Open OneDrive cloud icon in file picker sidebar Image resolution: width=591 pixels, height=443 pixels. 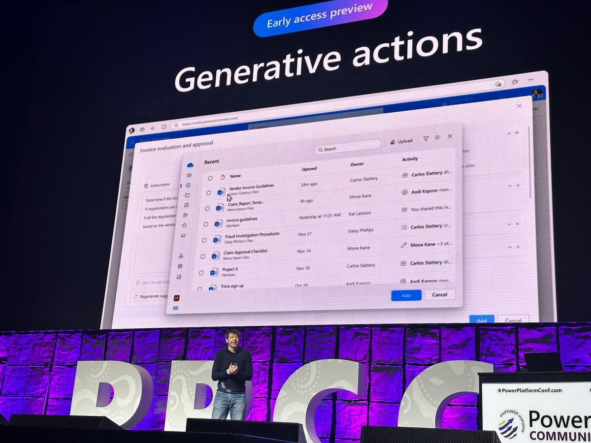pos(191,165)
